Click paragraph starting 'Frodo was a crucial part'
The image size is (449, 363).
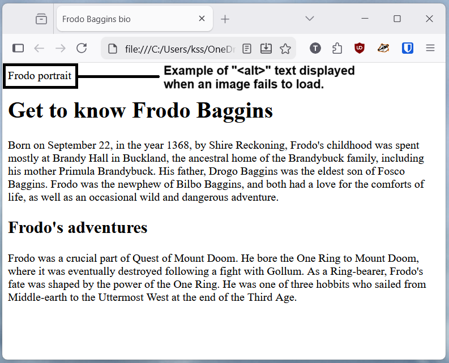[x=217, y=278]
